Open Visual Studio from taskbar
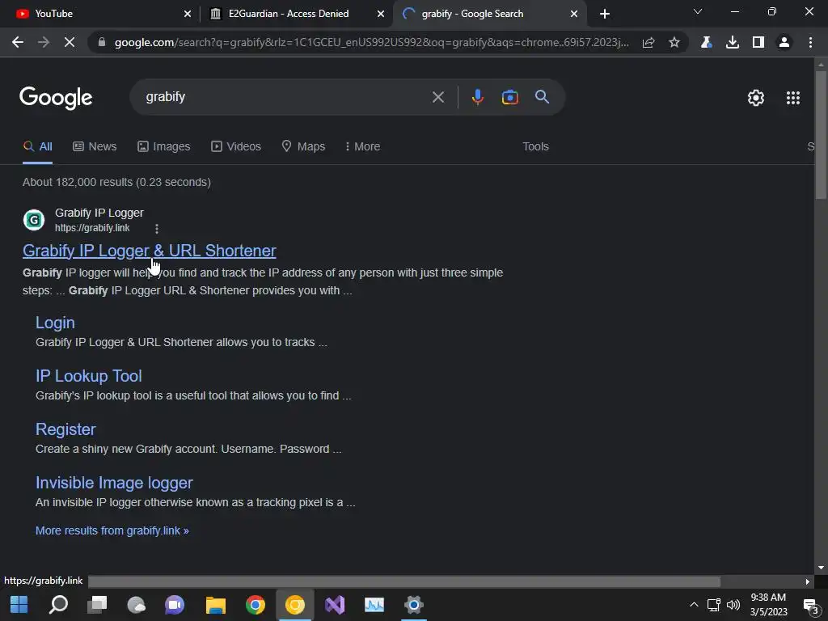This screenshot has width=828, height=621. 334,605
